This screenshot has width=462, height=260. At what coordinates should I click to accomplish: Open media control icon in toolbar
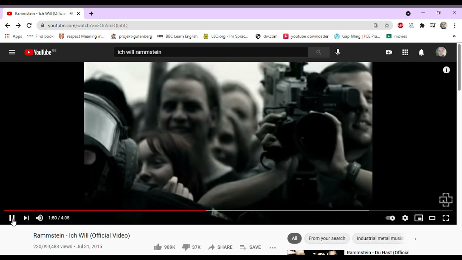tap(433, 25)
